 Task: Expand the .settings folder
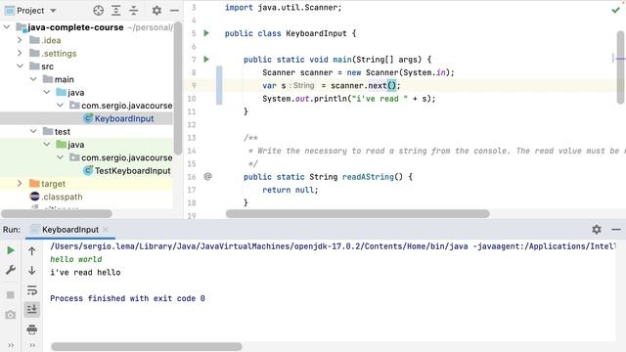(20, 53)
